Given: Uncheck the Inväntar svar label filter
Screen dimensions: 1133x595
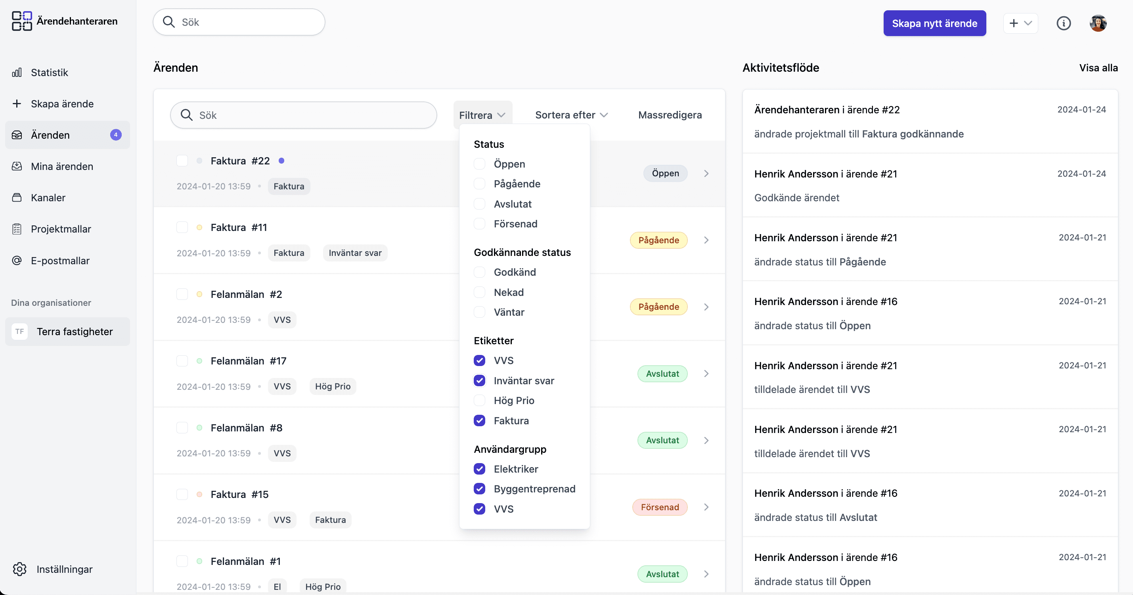Looking at the screenshot, I should [x=479, y=381].
